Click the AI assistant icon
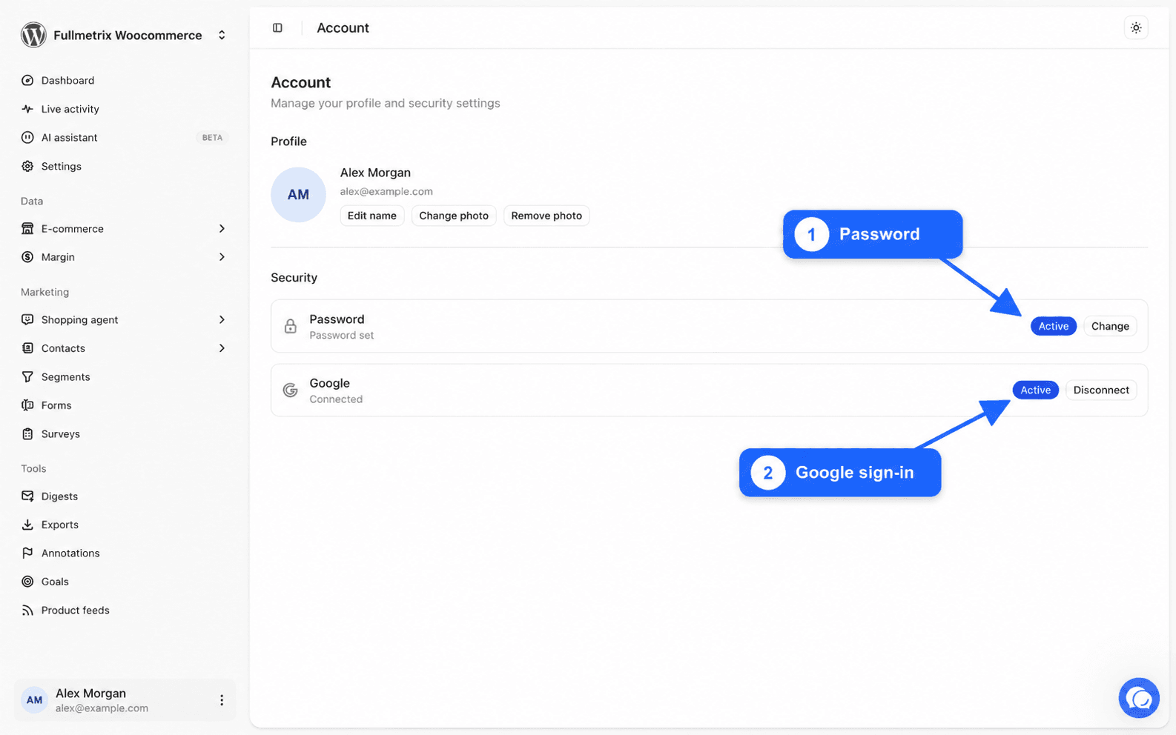1176x735 pixels. (27, 137)
